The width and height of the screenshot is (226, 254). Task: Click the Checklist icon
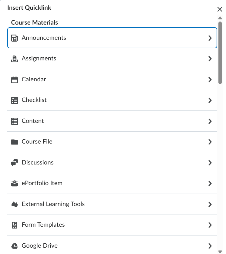[x=14, y=100]
